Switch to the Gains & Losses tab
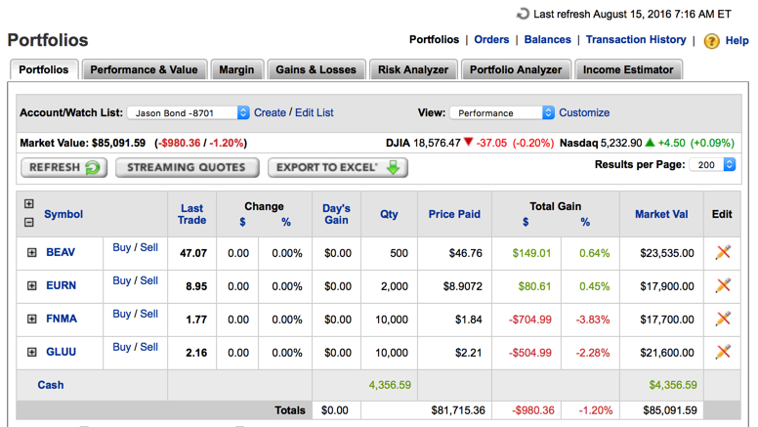The height and width of the screenshot is (427, 758). [x=316, y=69]
